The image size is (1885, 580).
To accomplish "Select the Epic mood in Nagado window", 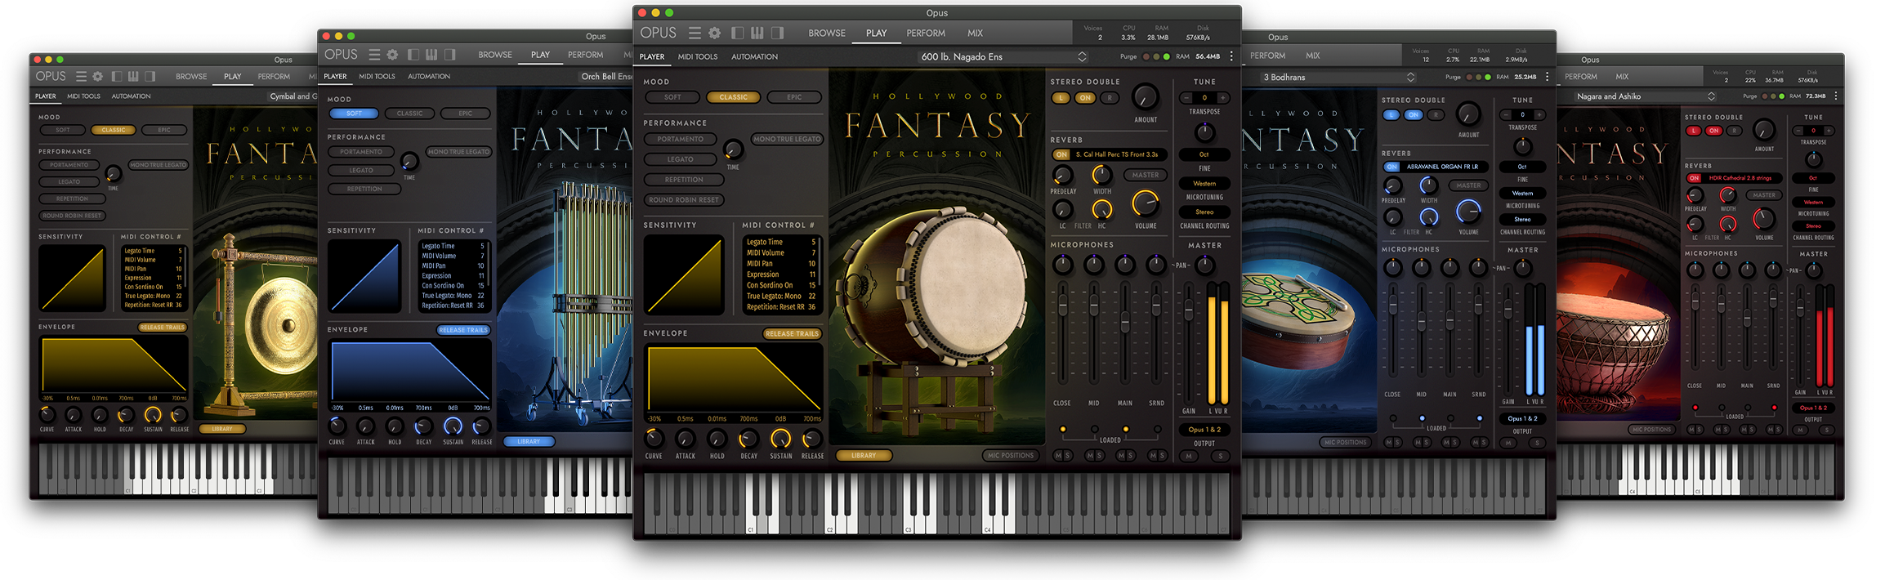I will [x=794, y=97].
